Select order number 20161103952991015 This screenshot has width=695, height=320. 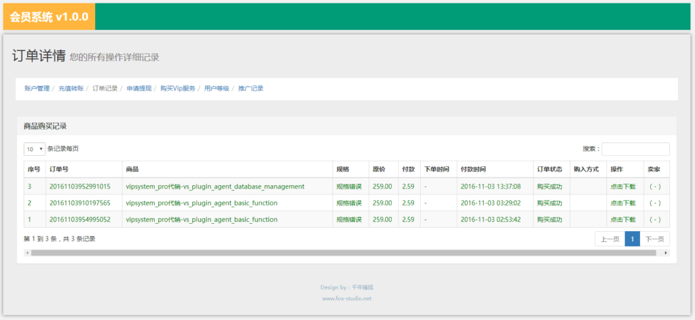(x=80, y=186)
